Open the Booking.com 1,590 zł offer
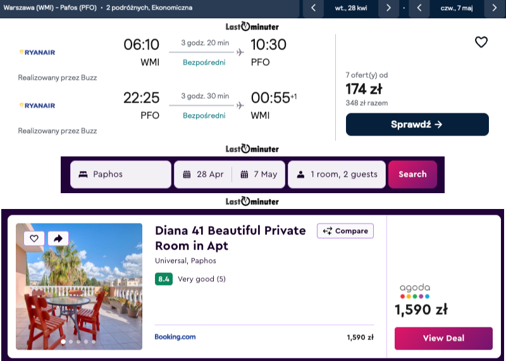The width and height of the screenshot is (506, 361). click(x=264, y=337)
